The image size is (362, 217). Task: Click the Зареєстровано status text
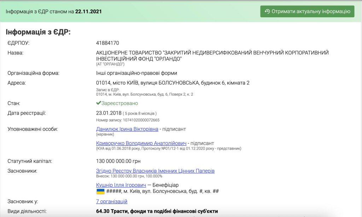pyautogui.click(x=119, y=103)
